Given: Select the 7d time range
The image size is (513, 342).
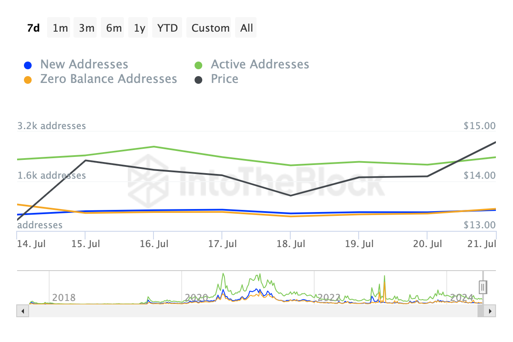Looking at the screenshot, I should (33, 28).
